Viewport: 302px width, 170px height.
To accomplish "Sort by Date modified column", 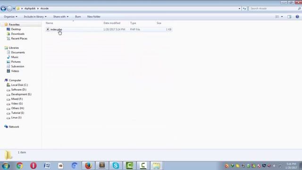I will (x=112, y=23).
